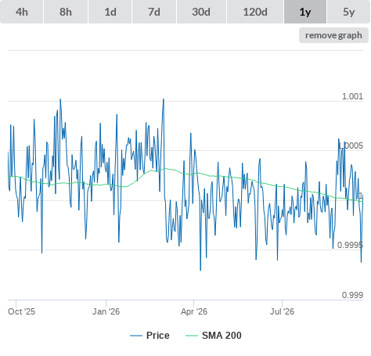Choose the 30d time range
The image size is (371, 356).
click(x=201, y=12)
